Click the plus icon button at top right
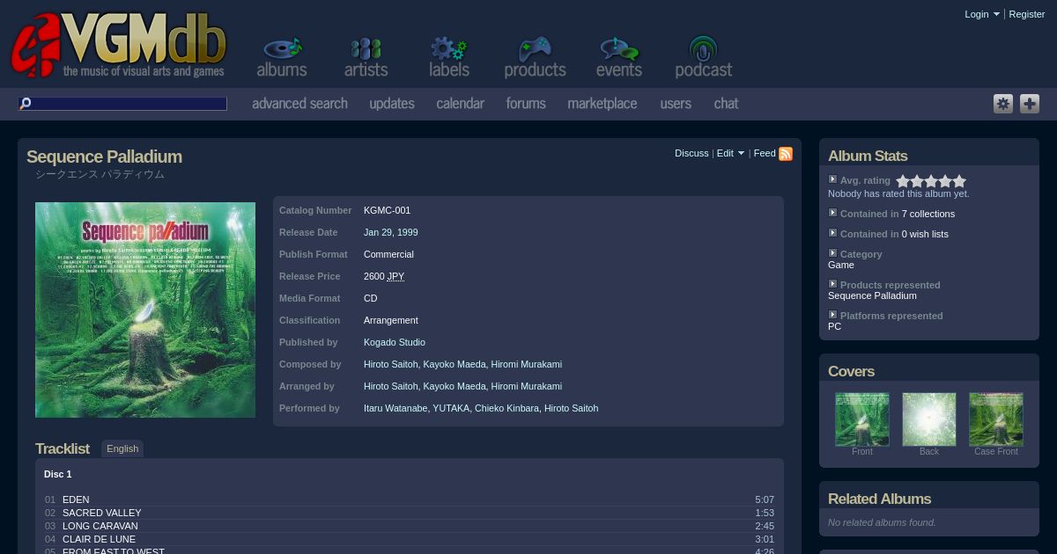 (1030, 104)
